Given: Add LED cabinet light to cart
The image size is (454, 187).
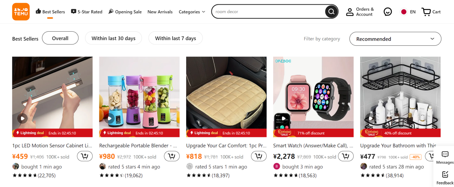Looking at the screenshot, I should [85, 156].
